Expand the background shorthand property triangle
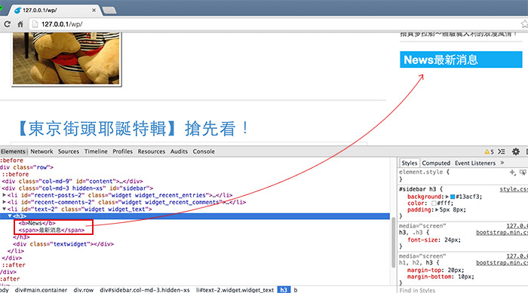The width and height of the screenshot is (528, 293). click(x=447, y=197)
